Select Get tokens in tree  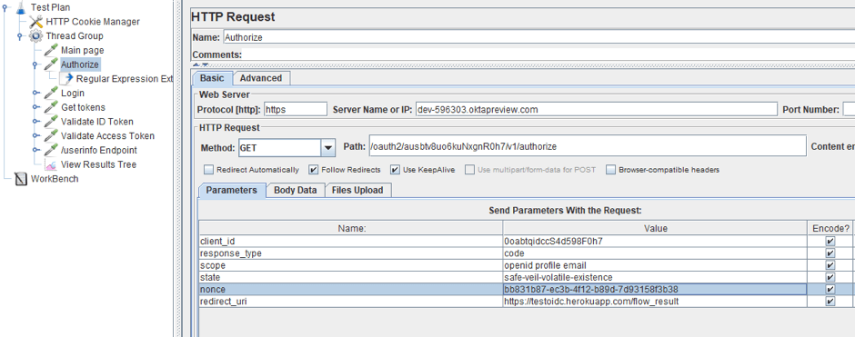83,107
